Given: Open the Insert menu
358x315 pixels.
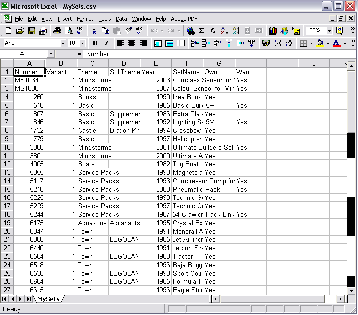Looking at the screenshot, I should (64, 19).
